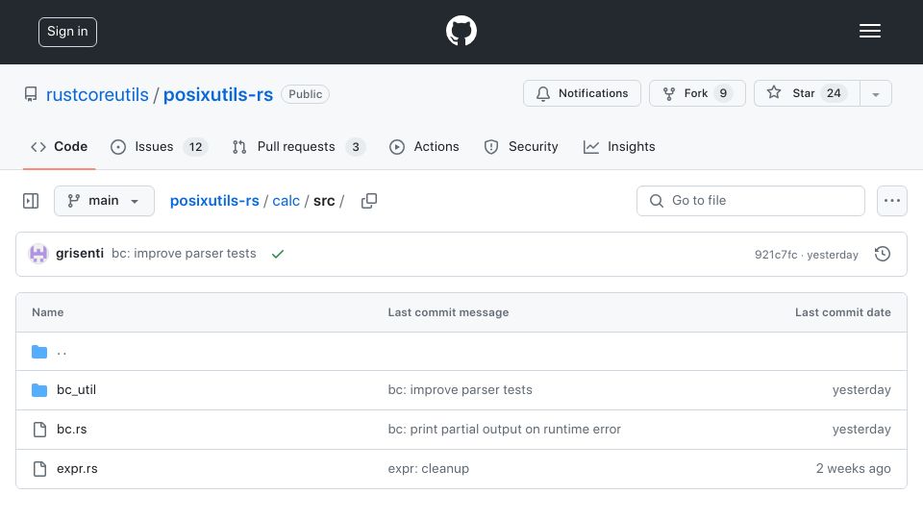The width and height of the screenshot is (923, 519).
Task: Open the Security tab
Action: click(521, 146)
